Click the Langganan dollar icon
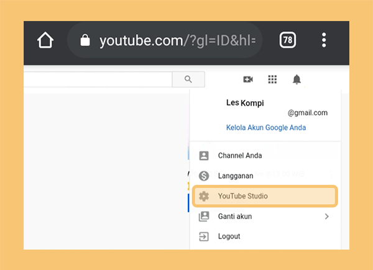 tap(204, 176)
